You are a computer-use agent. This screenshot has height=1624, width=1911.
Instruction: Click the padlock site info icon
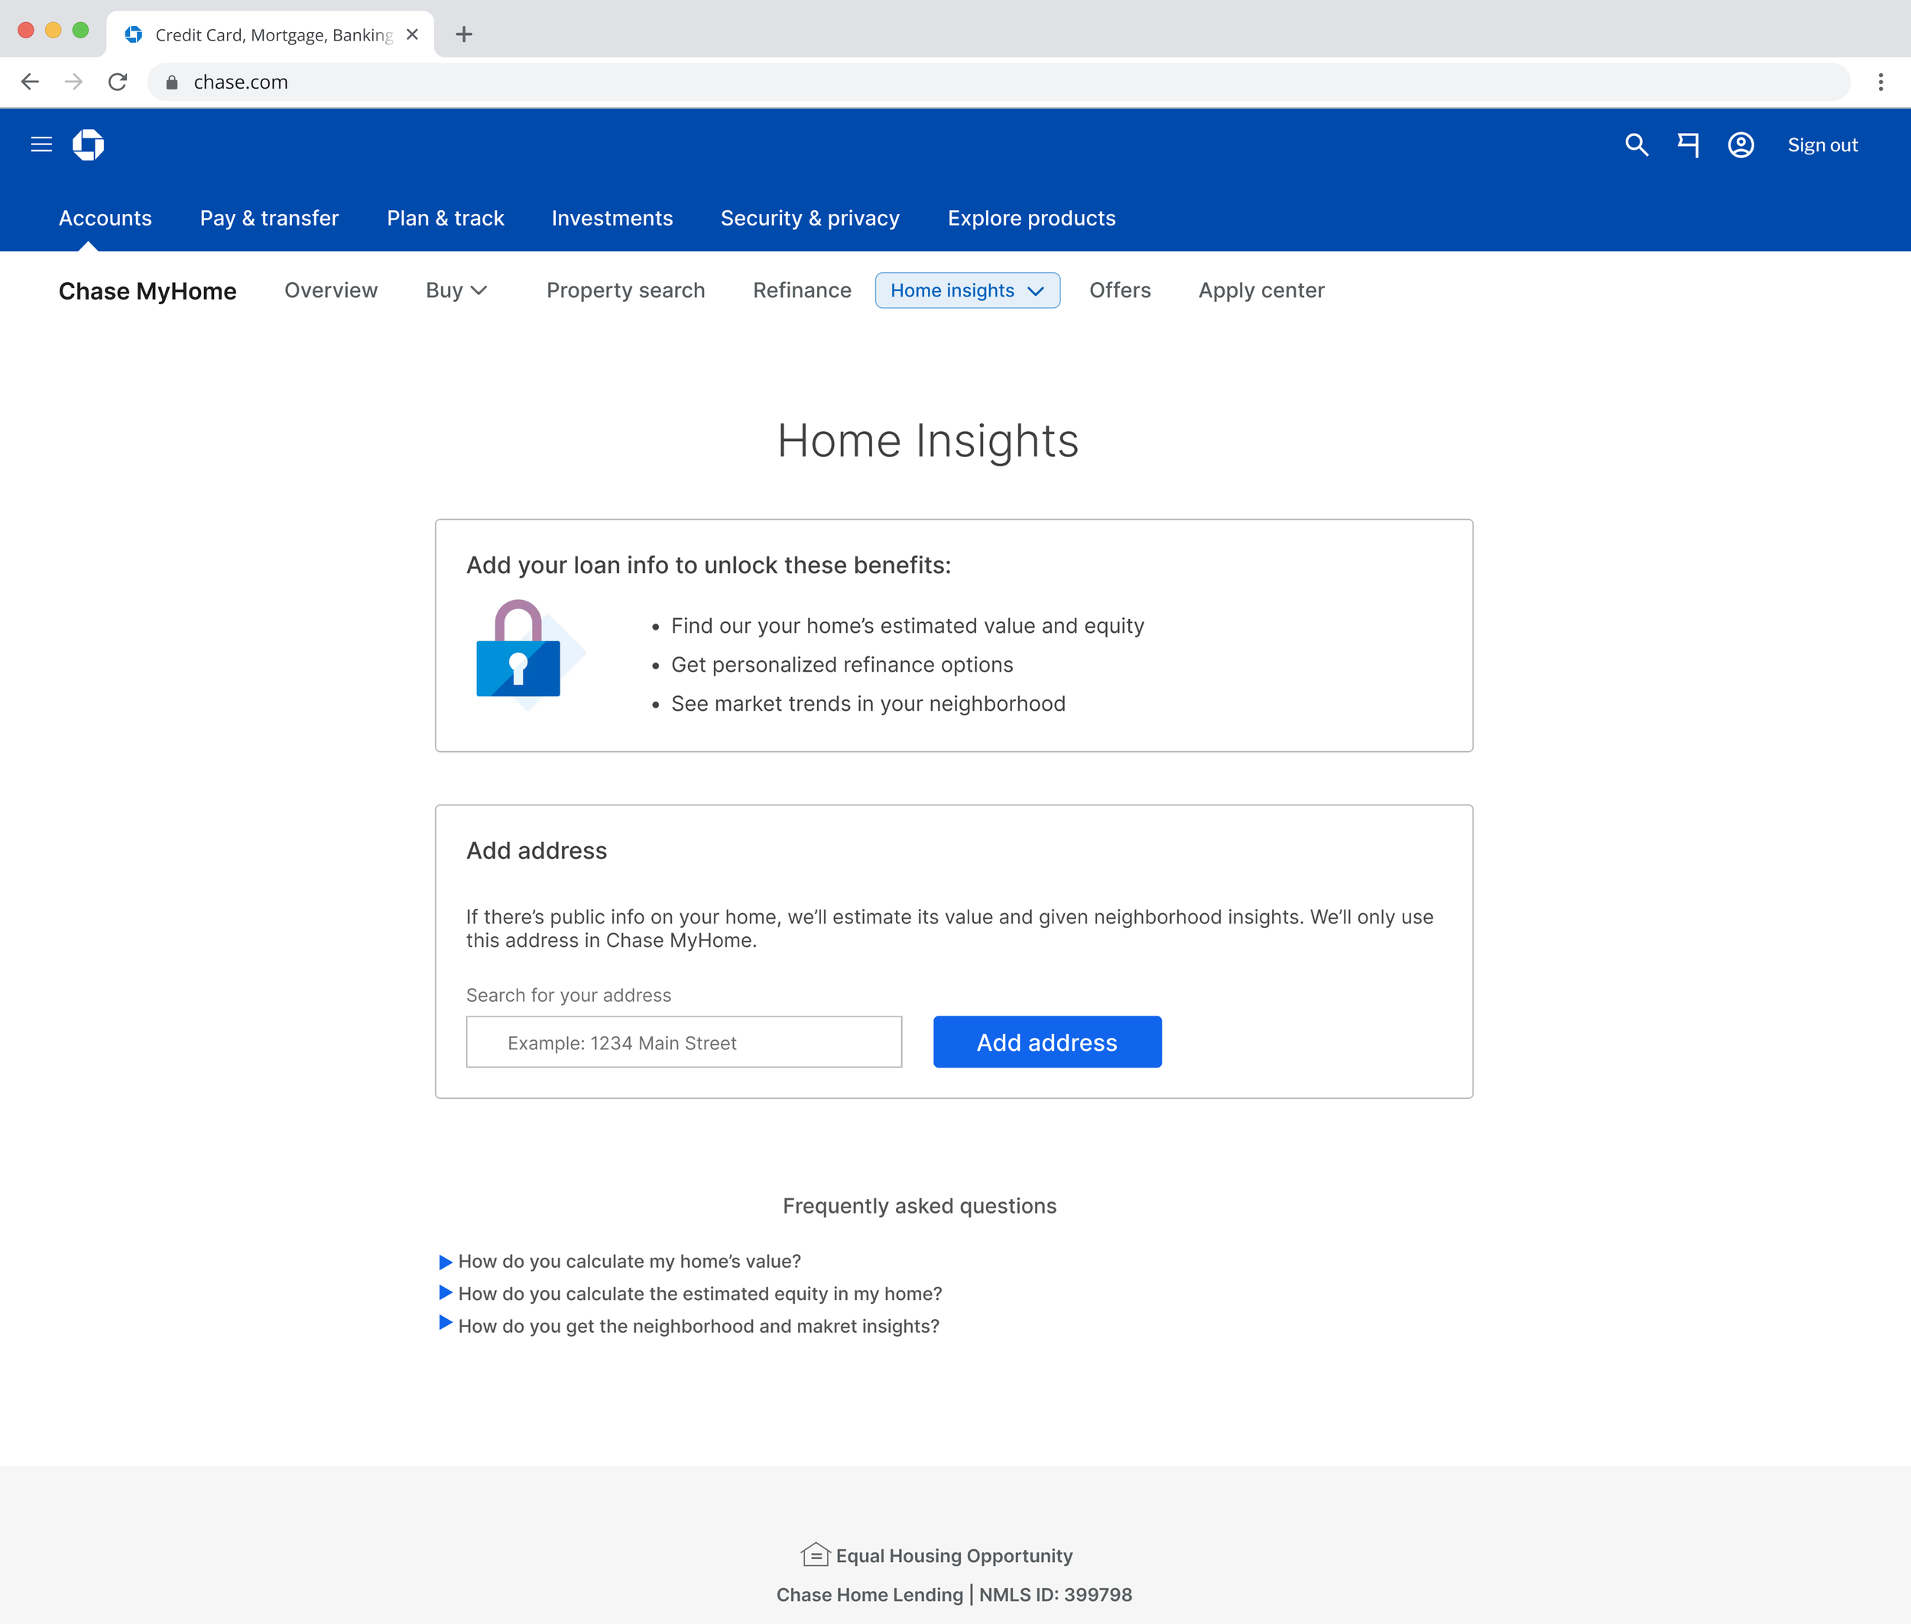click(171, 82)
